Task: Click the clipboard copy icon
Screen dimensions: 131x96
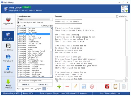Action: 115,86
